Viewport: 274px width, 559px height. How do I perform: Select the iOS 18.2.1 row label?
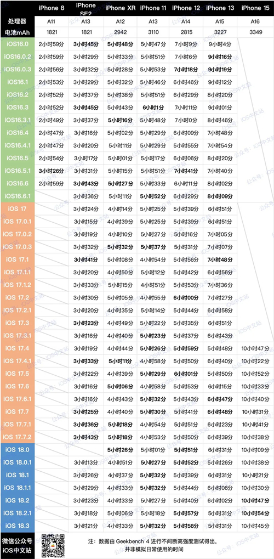[18, 513]
